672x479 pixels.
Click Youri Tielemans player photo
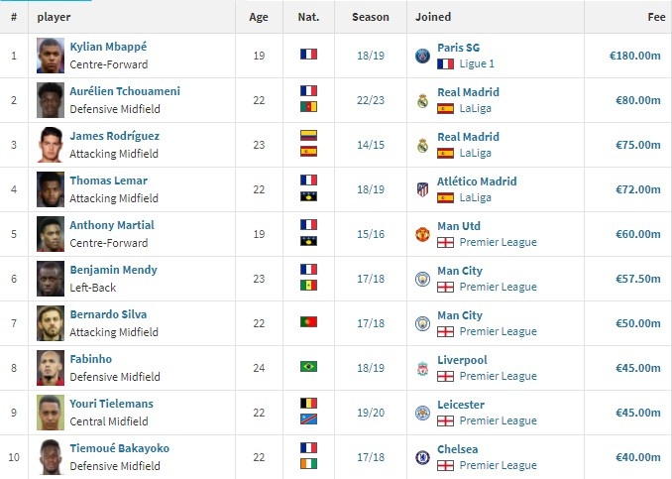click(x=51, y=413)
